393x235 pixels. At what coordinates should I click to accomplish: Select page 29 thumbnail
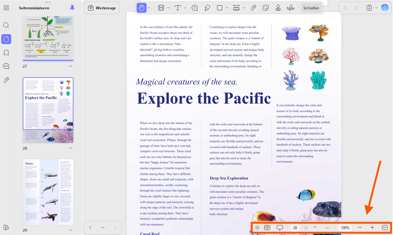click(x=48, y=192)
